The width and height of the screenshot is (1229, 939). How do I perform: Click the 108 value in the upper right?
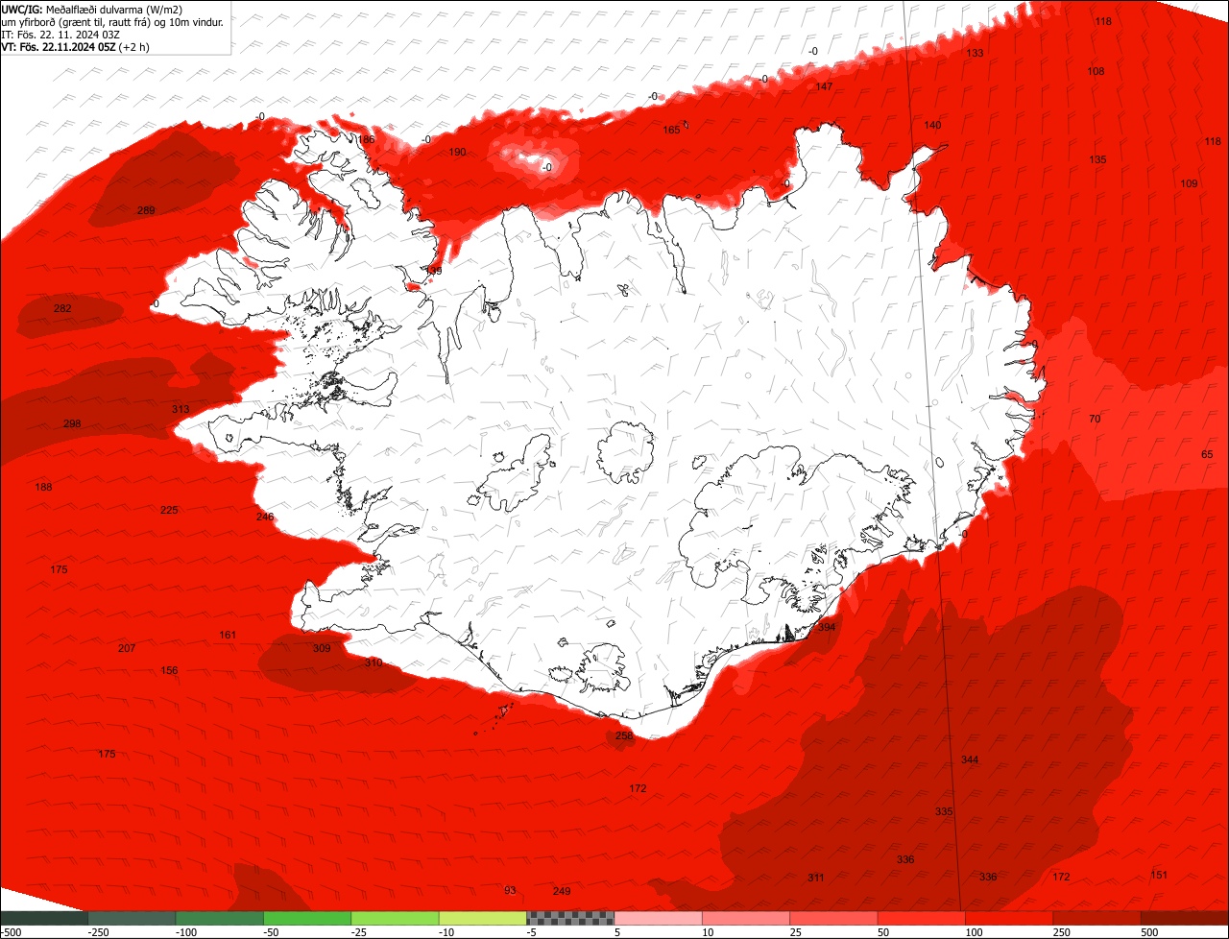click(1096, 71)
